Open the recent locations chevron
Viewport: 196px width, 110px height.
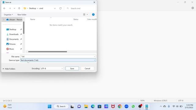coord(14,8)
